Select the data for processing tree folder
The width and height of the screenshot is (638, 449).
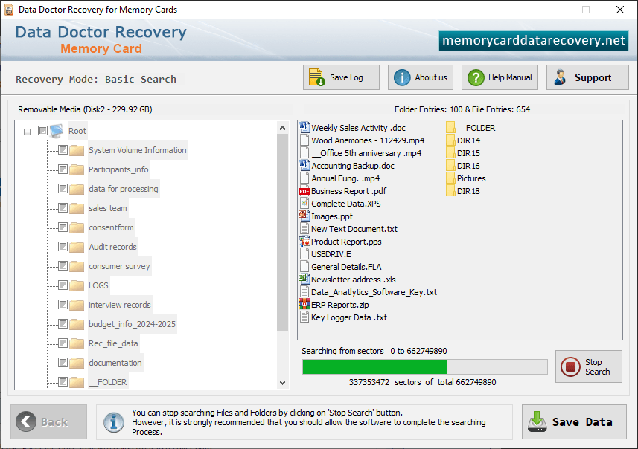(124, 189)
